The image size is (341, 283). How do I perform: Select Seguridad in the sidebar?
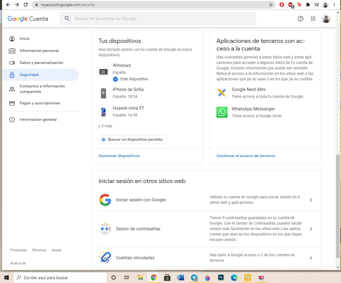pyautogui.click(x=40, y=75)
